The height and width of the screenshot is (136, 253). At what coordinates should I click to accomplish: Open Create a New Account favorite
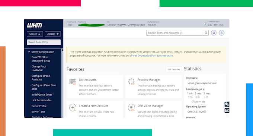tap(93, 106)
